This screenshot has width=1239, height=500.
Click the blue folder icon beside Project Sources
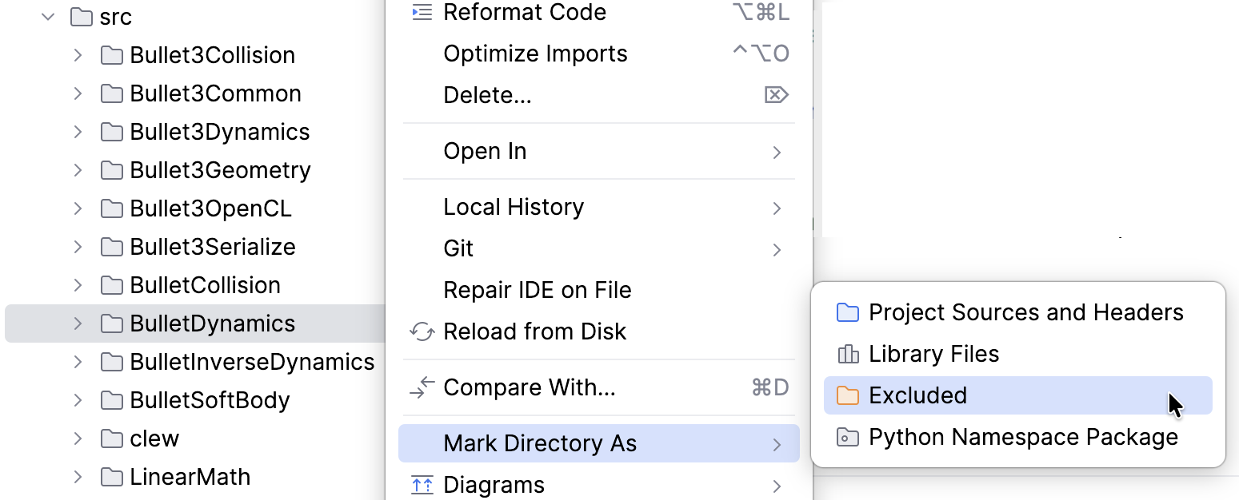tap(848, 312)
